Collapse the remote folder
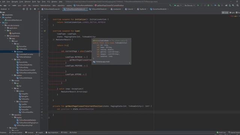This screenshot has height=135, width=240. tap(10, 81)
